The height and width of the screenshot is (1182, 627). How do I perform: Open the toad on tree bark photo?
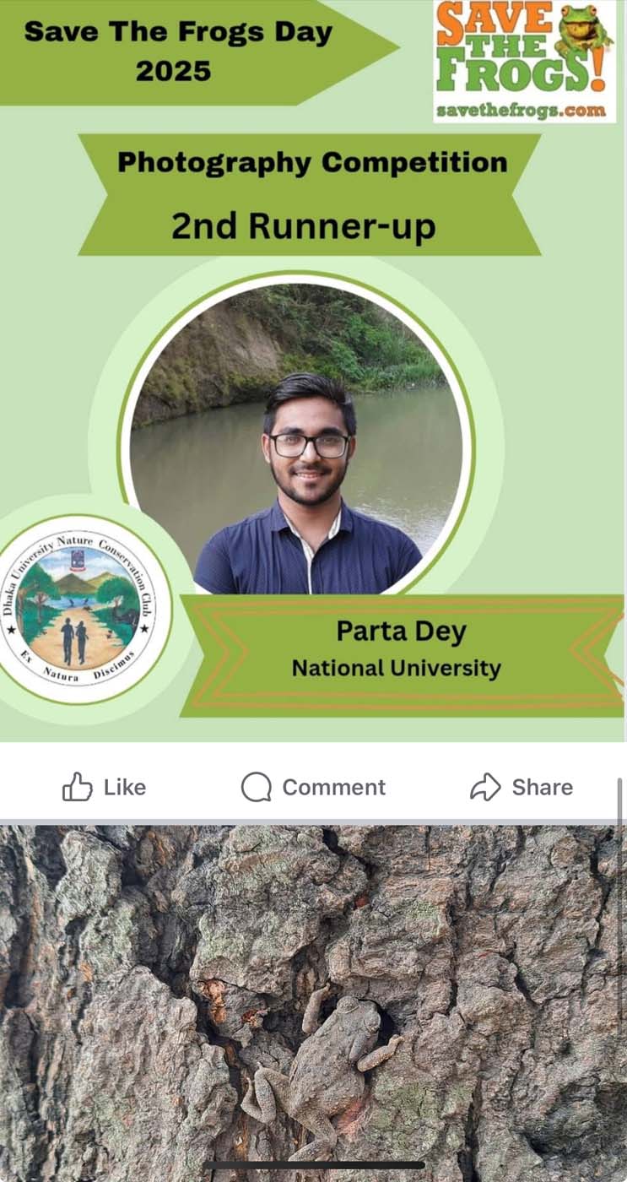[x=313, y=1004]
